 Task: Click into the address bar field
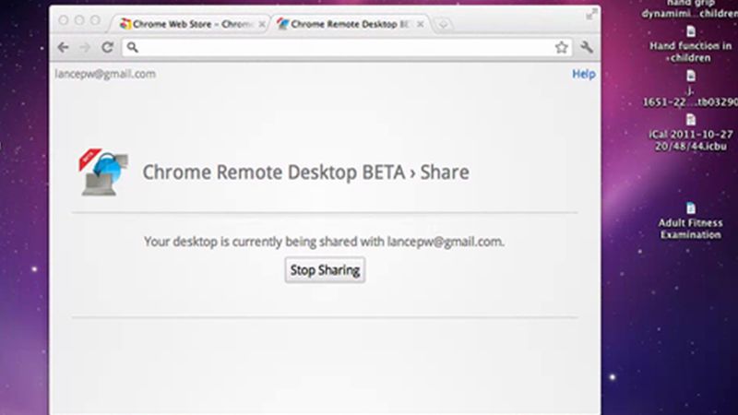347,47
